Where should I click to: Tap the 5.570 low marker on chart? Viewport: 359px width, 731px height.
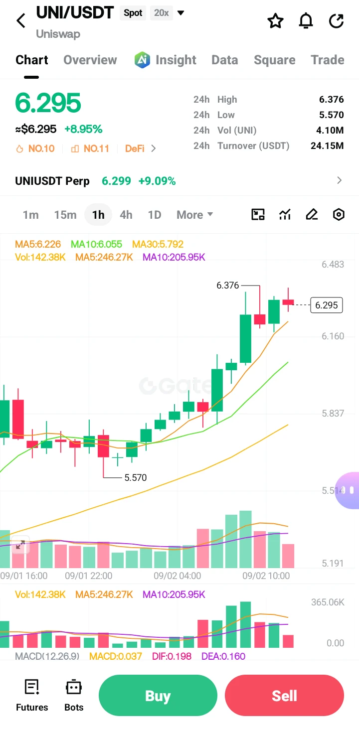click(135, 477)
